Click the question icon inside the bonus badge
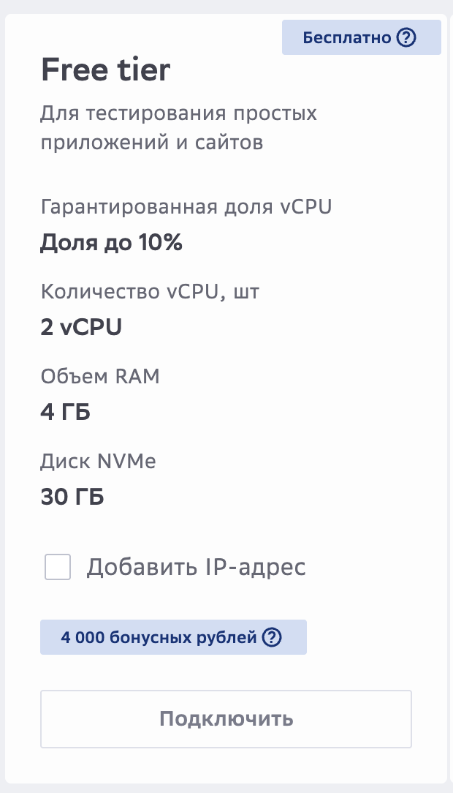The image size is (453, 793). click(x=272, y=637)
